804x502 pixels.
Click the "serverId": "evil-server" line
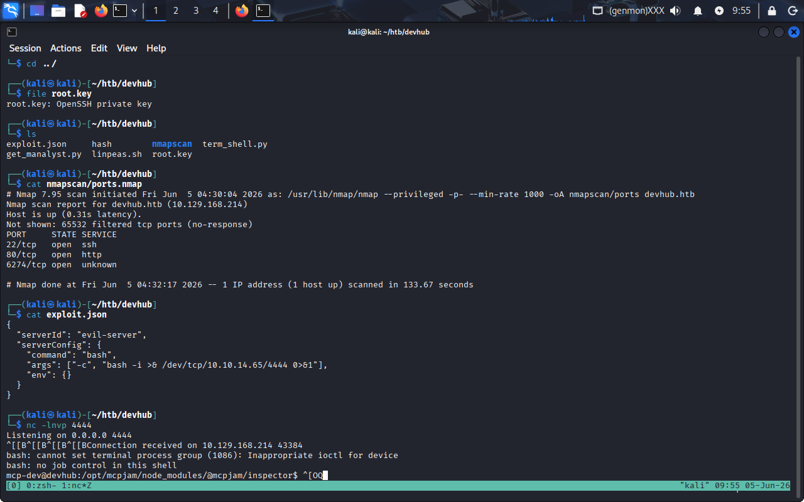(x=82, y=335)
